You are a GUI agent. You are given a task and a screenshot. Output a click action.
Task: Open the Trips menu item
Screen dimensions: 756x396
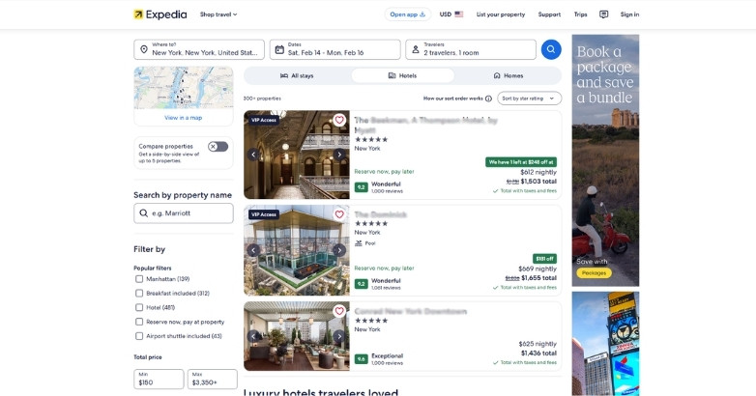580,14
